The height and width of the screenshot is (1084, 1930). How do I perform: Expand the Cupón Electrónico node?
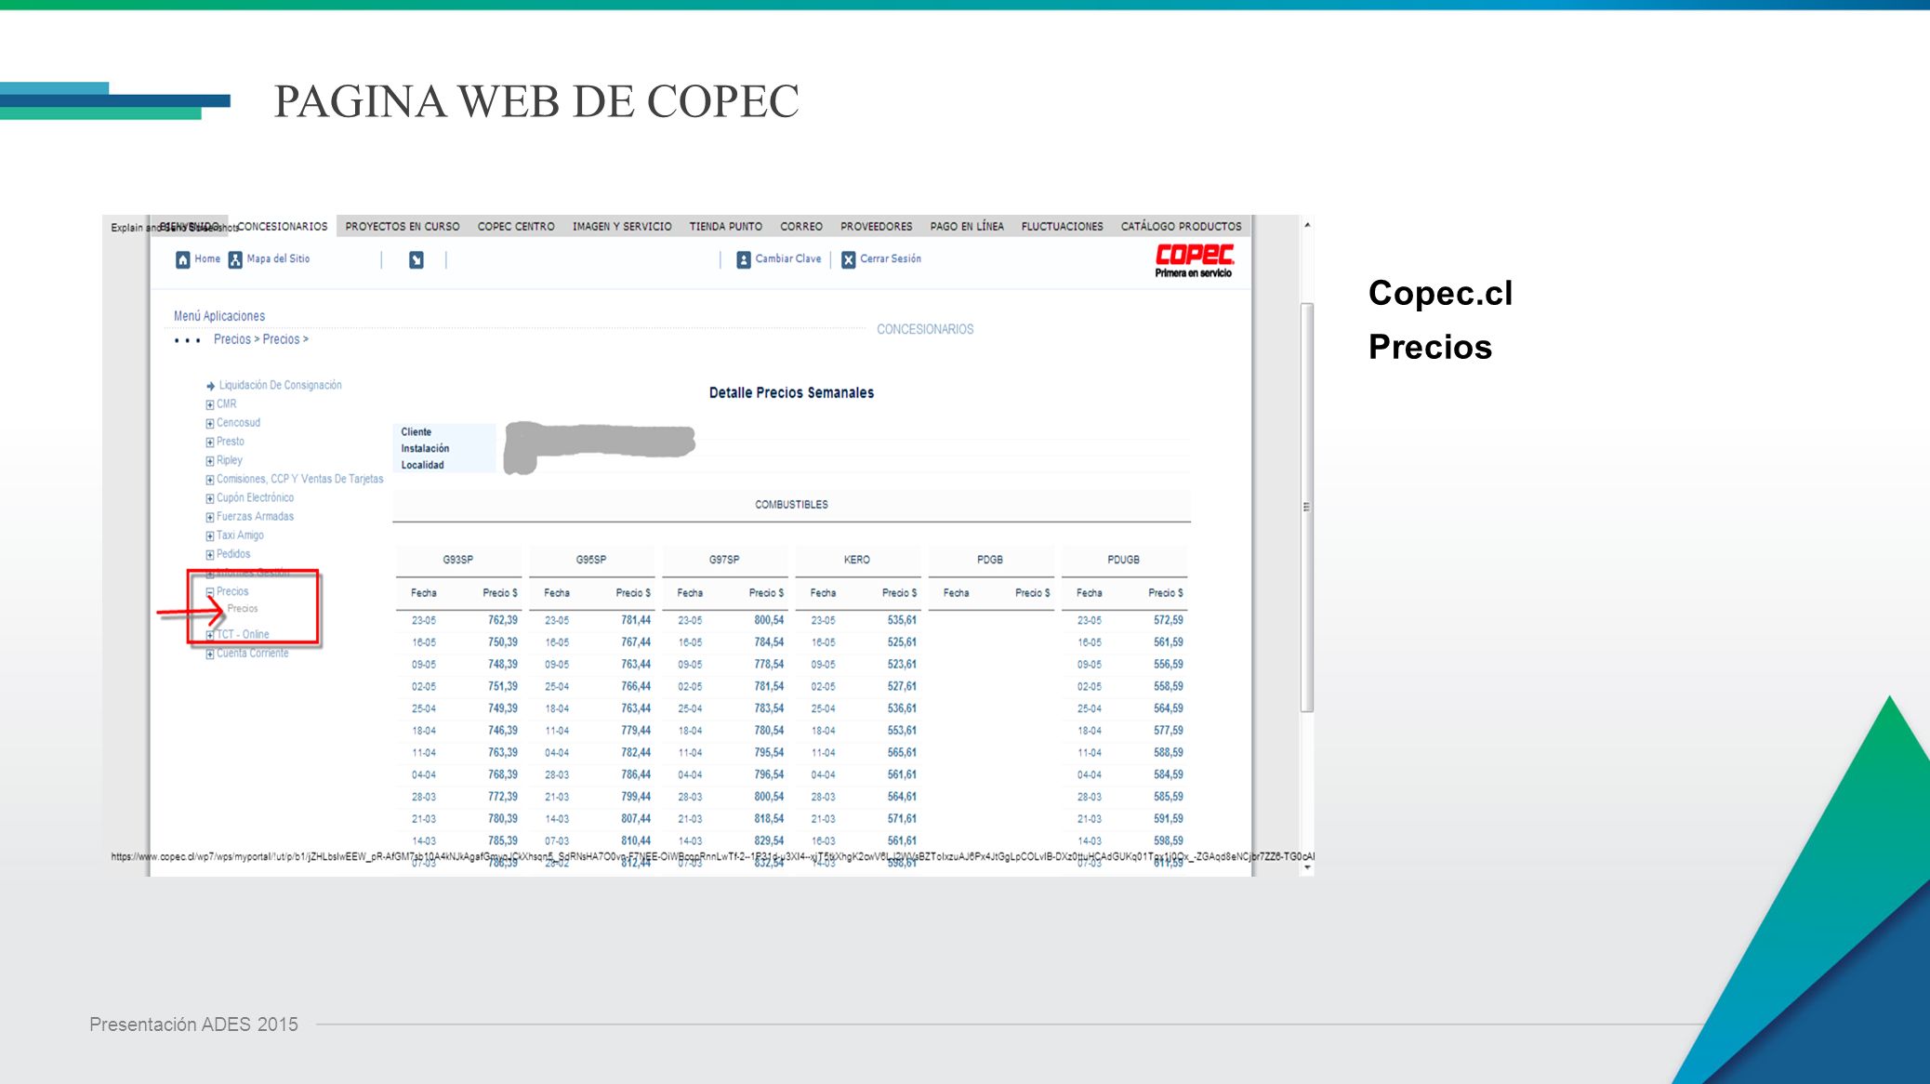click(210, 498)
